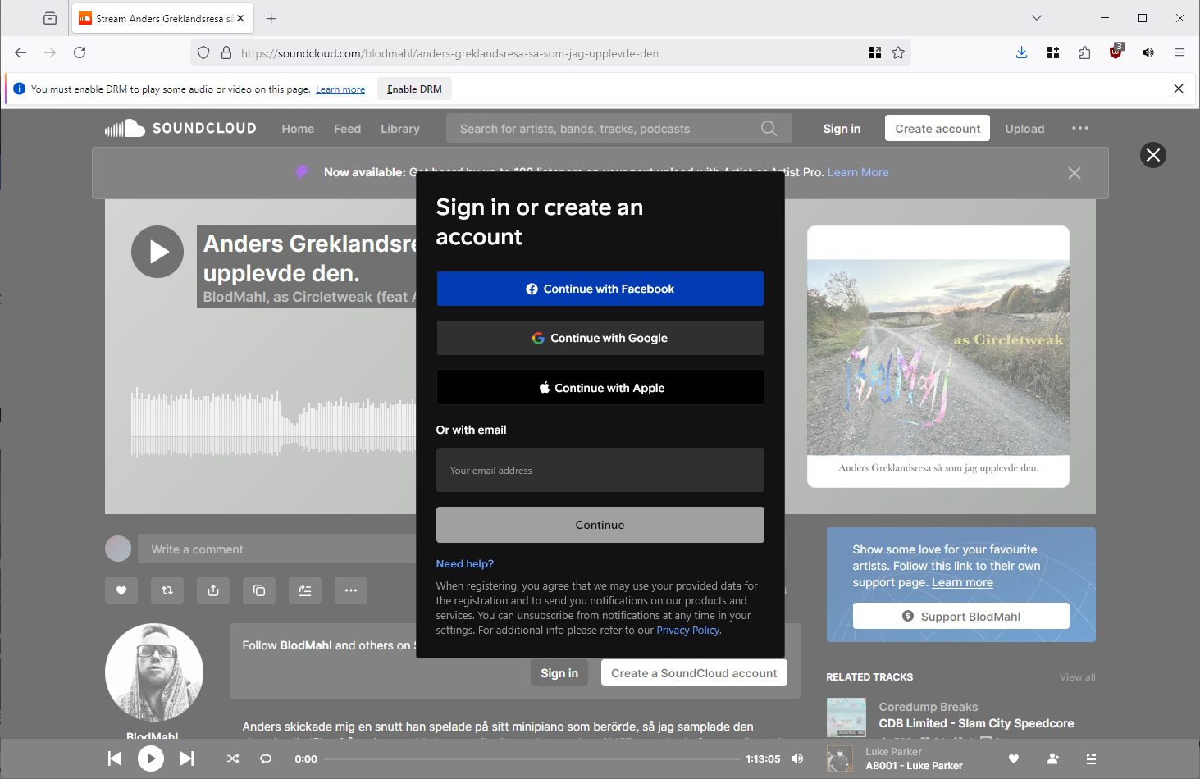Open the uBlock Origin extension icon
This screenshot has height=779, width=1200.
(x=1116, y=52)
